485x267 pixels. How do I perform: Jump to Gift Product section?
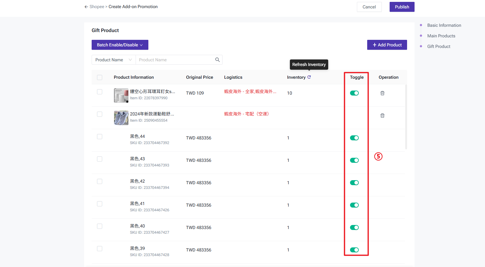pos(439,46)
